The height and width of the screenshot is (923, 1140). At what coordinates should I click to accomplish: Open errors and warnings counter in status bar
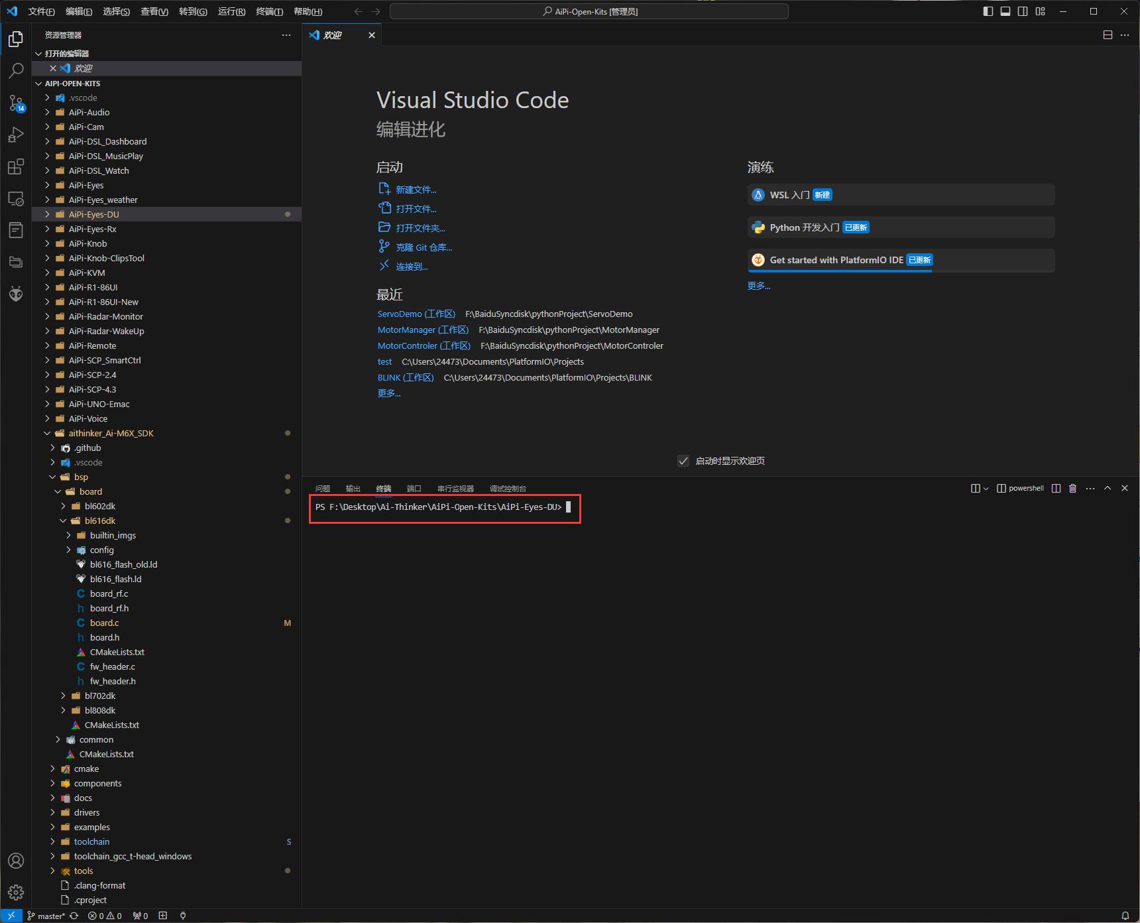[105, 916]
